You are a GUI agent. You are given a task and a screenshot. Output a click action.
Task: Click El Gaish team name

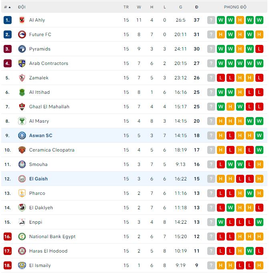pos(38,179)
